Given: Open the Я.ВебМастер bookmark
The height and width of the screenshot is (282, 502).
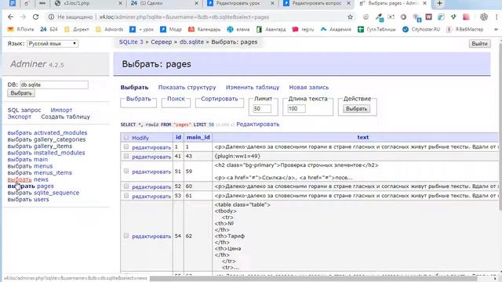Looking at the screenshot, I should tap(464, 29).
